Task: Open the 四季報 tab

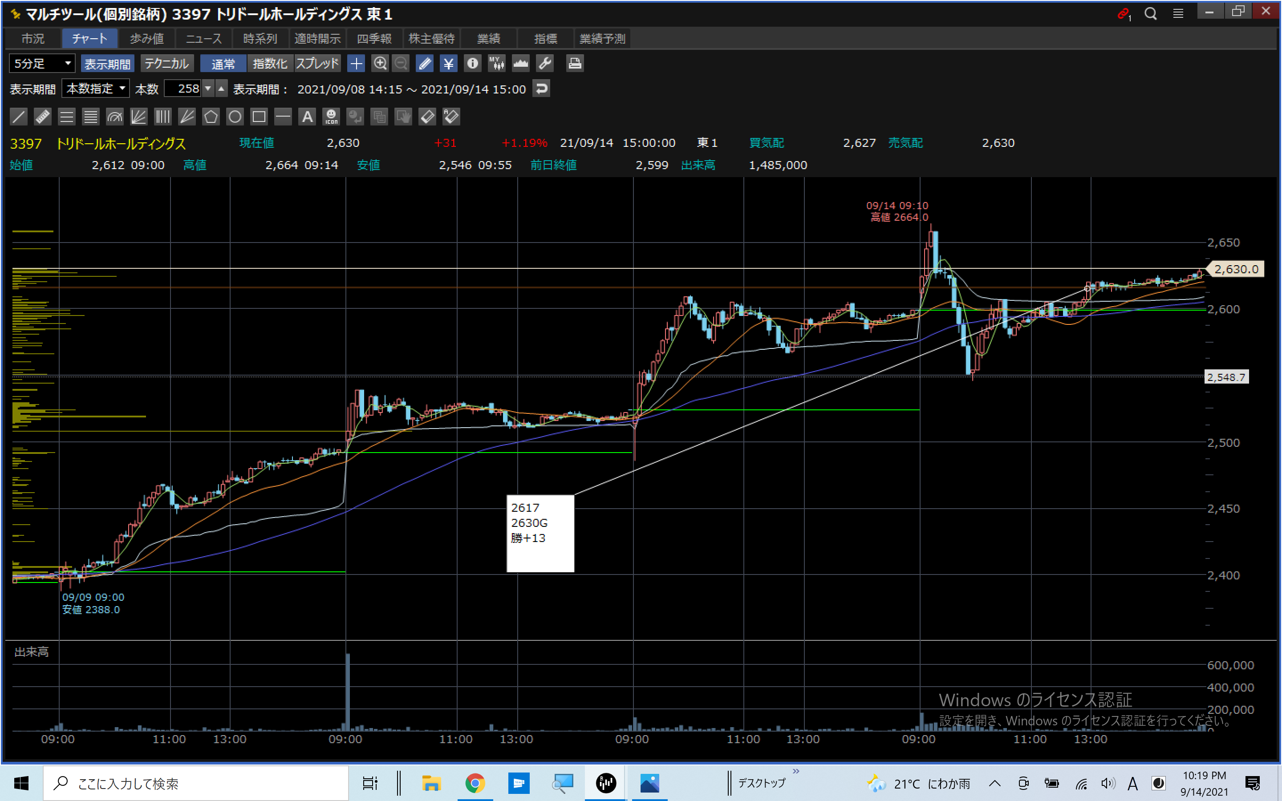Action: (374, 39)
